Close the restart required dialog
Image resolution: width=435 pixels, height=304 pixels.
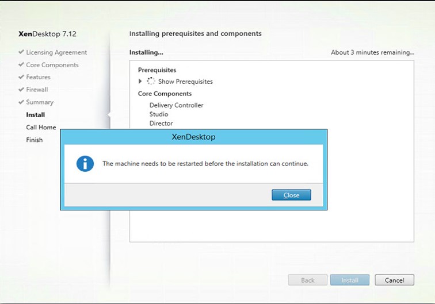coord(291,195)
